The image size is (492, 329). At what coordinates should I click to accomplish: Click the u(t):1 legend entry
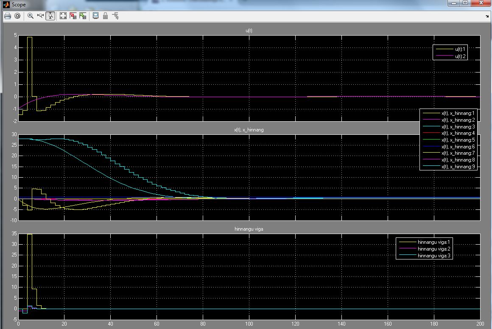click(x=450, y=49)
